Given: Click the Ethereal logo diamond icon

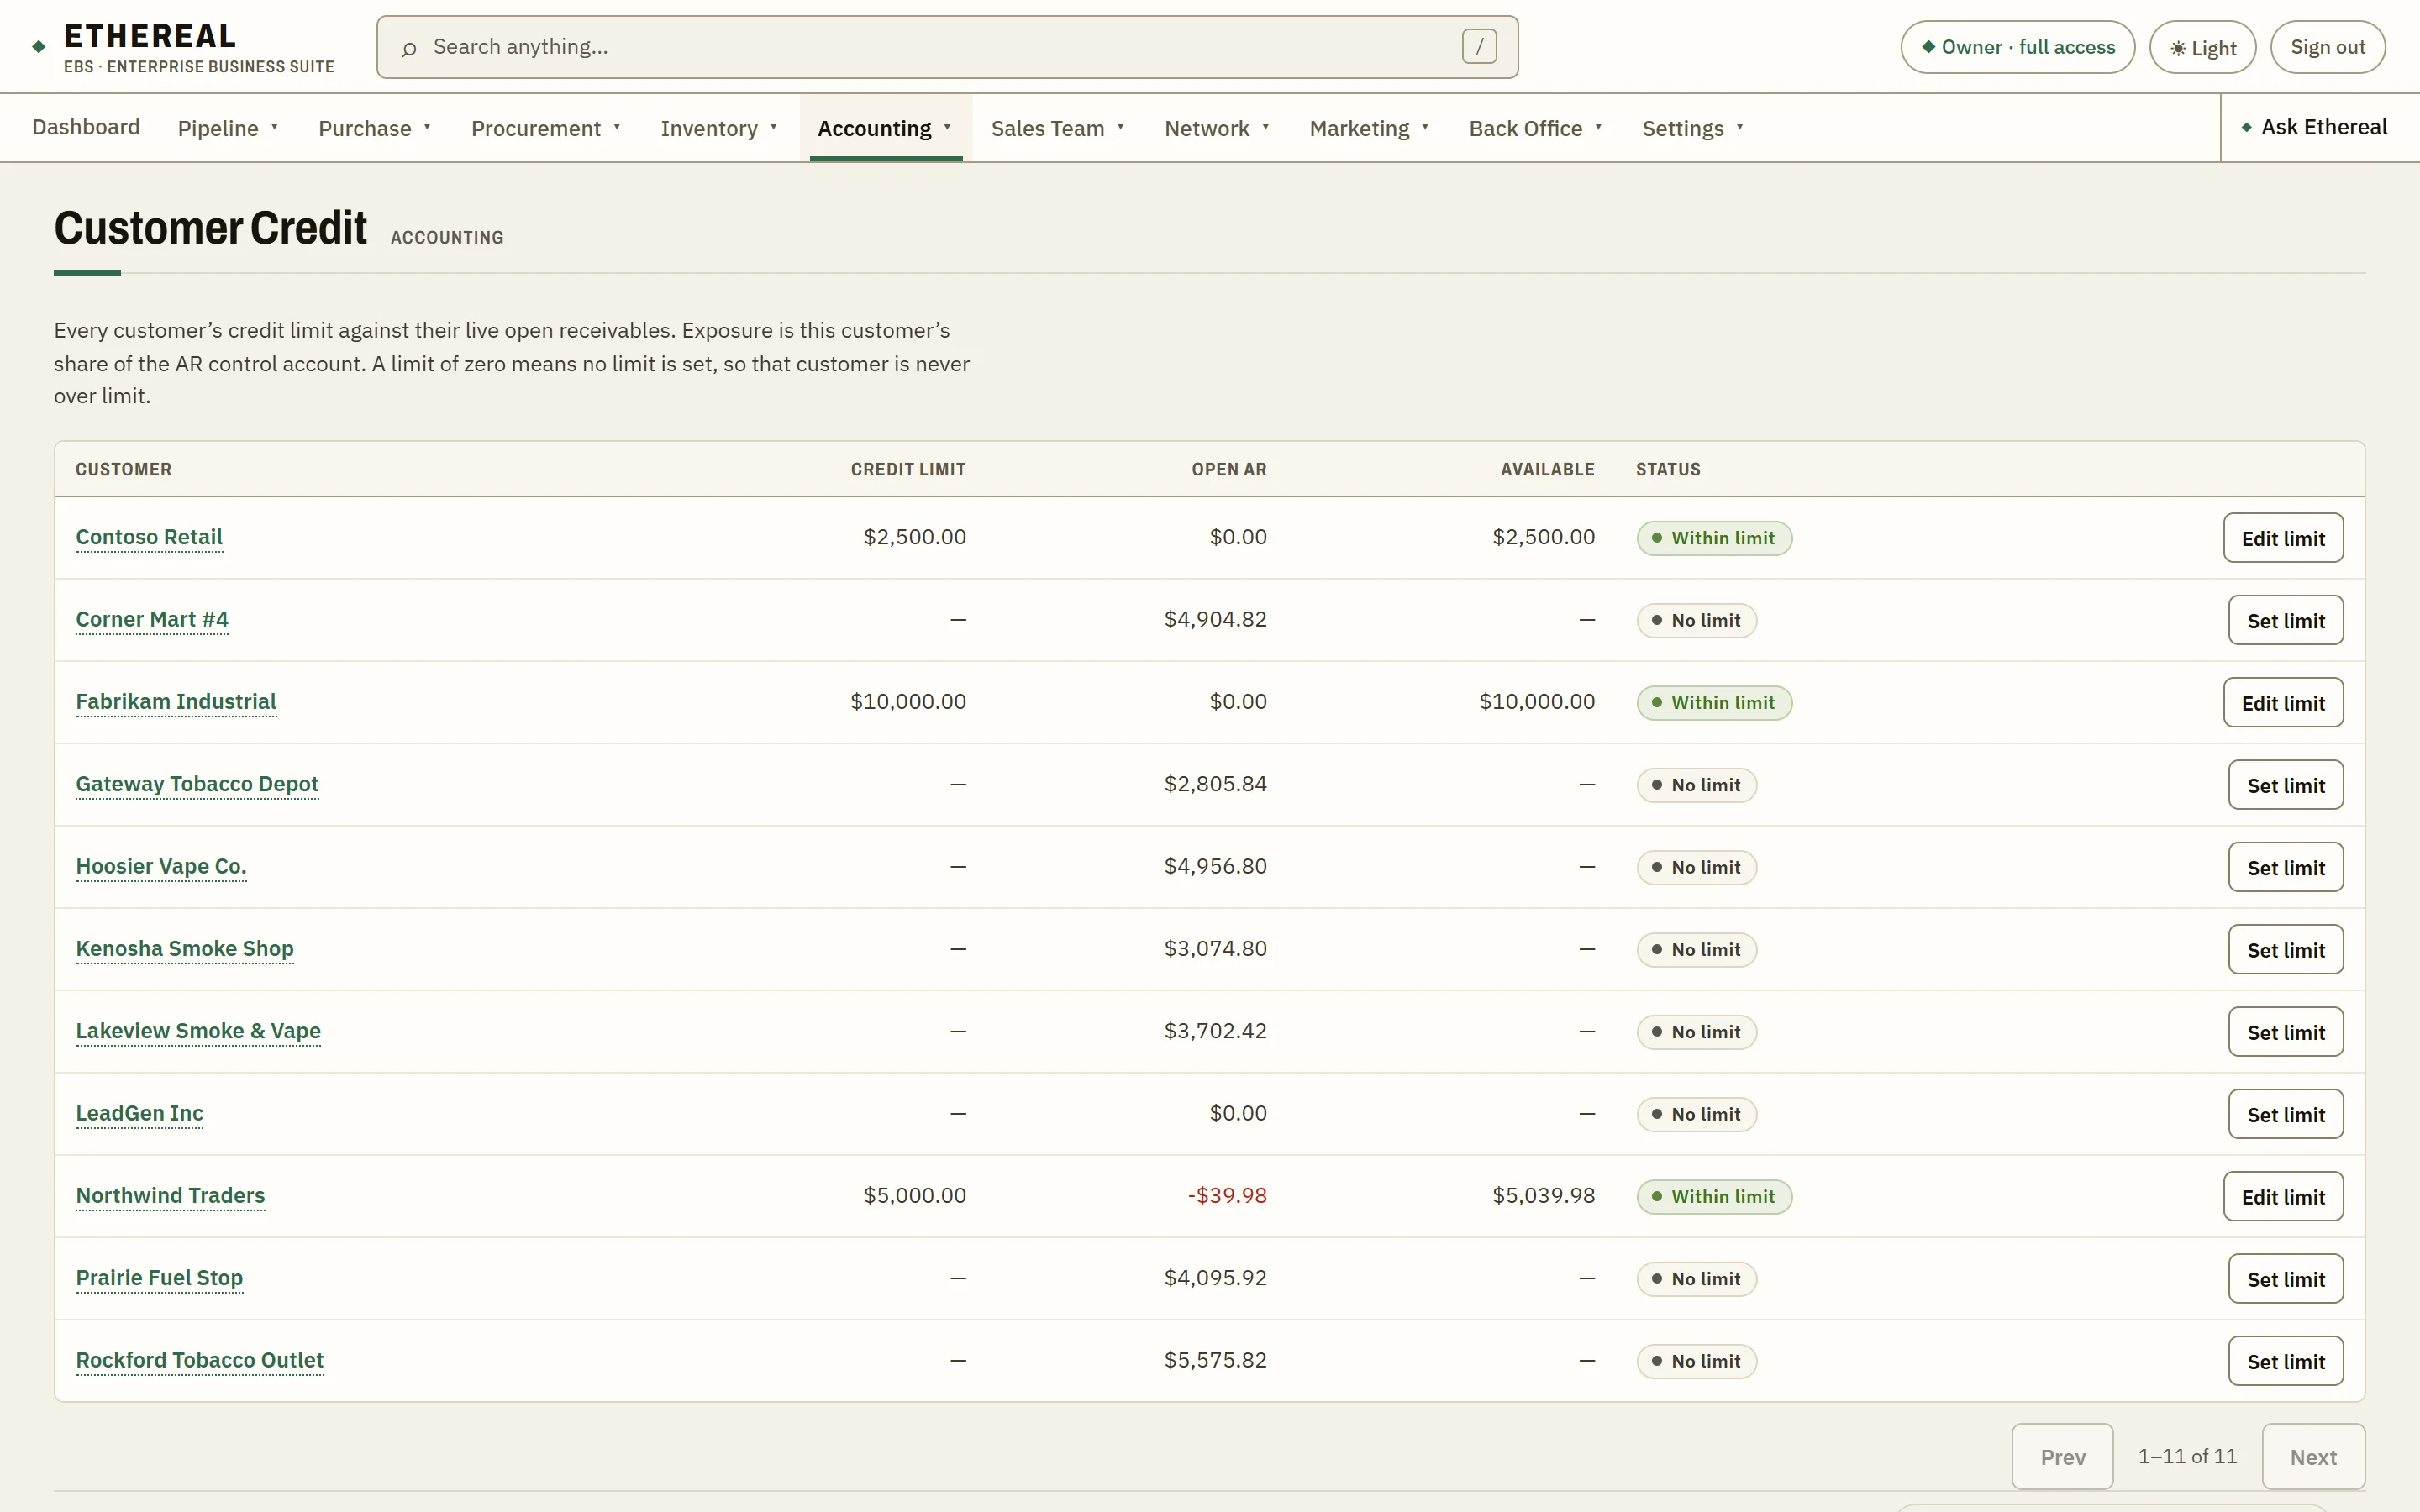Looking at the screenshot, I should [39, 46].
